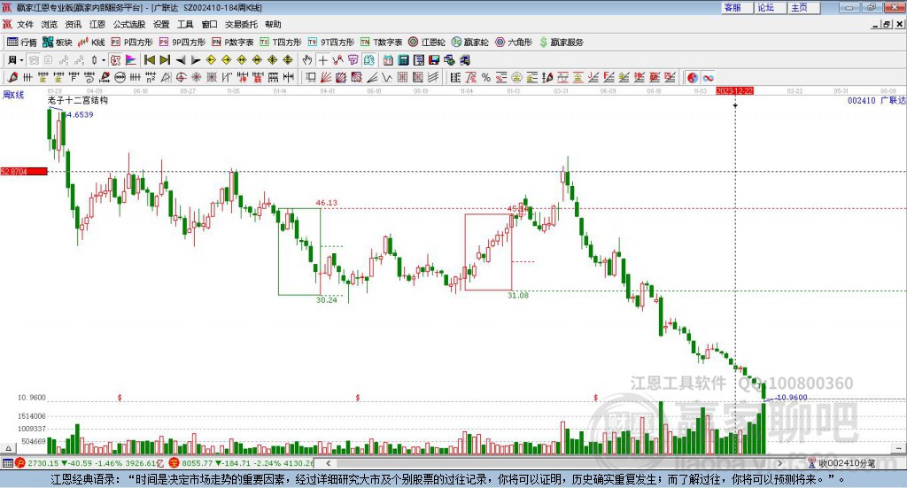Click the floppy disk save icon
Image resolution: width=907 pixels, height=488 pixels.
(x=434, y=60)
